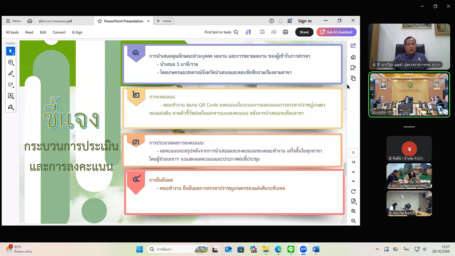Click the Find text or tools field
This screenshot has width=455, height=256.
pyautogui.click(x=221, y=32)
